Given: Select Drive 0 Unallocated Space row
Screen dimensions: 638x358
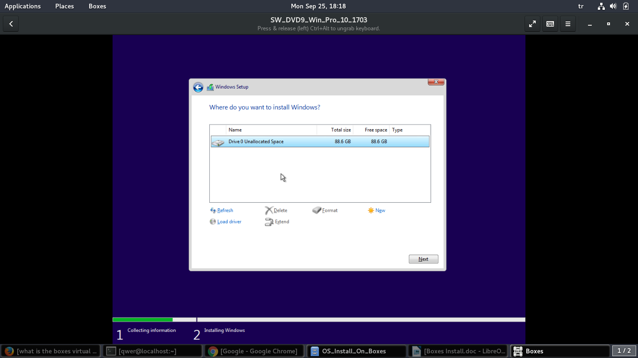Looking at the screenshot, I should pyautogui.click(x=320, y=142).
